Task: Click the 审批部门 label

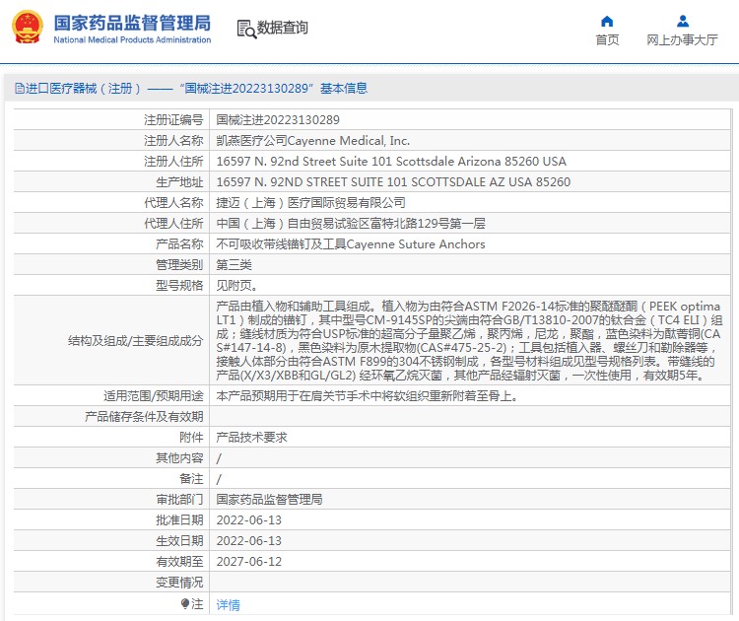Action: pyautogui.click(x=179, y=500)
